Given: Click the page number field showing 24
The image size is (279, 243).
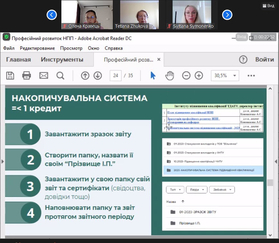Looking at the screenshot, I should pyautogui.click(x=116, y=76).
